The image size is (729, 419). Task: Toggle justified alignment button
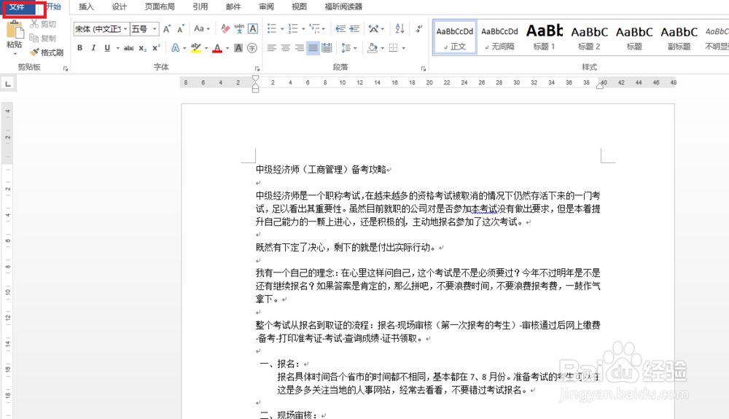313,48
